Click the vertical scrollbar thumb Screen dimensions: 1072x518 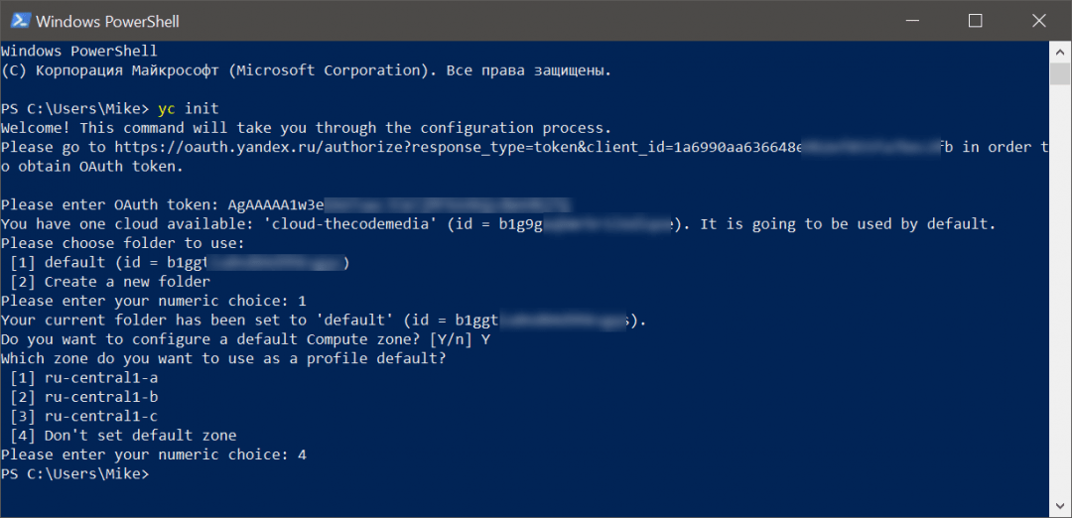tap(1059, 75)
